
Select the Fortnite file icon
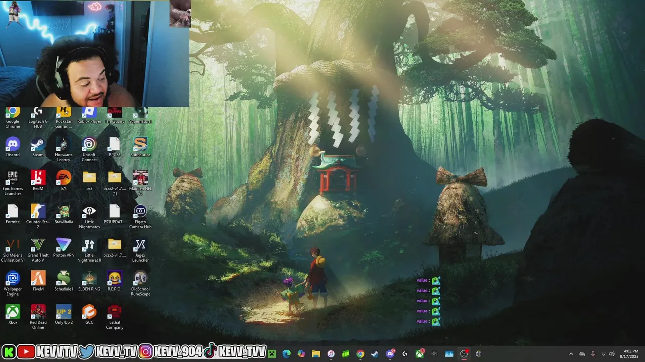click(x=13, y=214)
